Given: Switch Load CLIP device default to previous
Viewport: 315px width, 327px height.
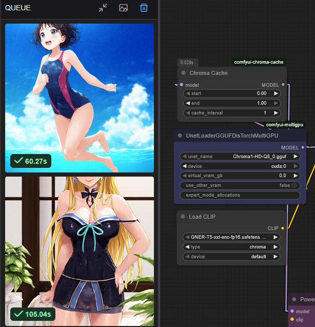Looking at the screenshot, I should click(x=187, y=257).
